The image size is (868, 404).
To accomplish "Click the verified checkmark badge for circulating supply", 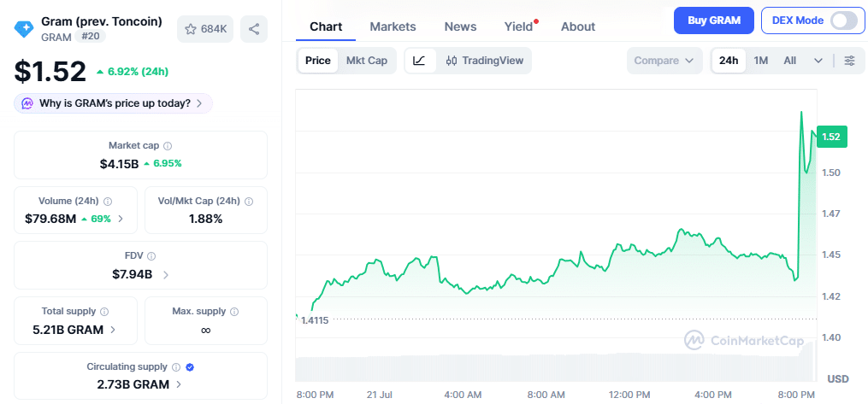I will (x=190, y=367).
